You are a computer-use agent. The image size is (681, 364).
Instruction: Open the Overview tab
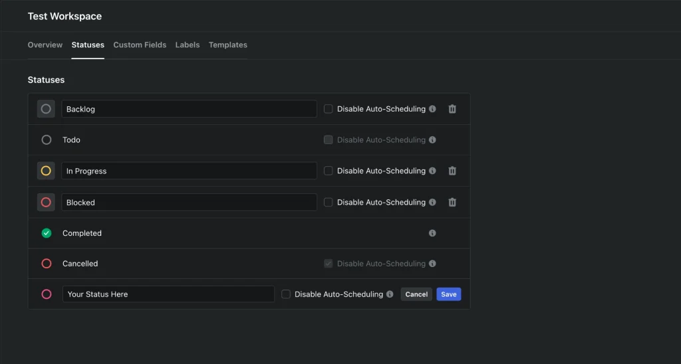point(45,45)
